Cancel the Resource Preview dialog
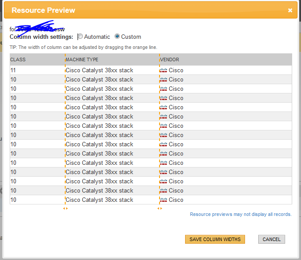The height and width of the screenshot is (260, 301). pyautogui.click(x=271, y=239)
